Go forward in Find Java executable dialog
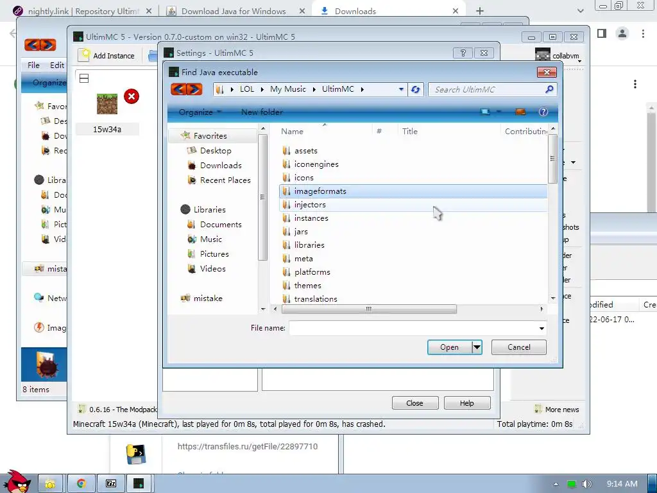The image size is (657, 493). click(194, 89)
